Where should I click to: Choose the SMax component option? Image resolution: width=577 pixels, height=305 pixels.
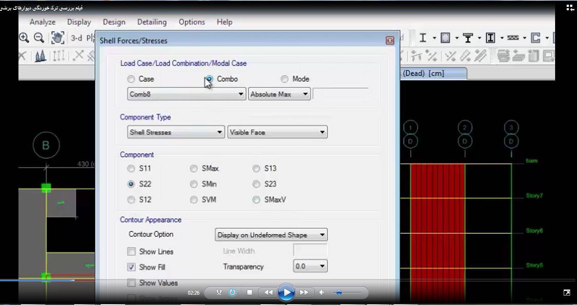(194, 169)
